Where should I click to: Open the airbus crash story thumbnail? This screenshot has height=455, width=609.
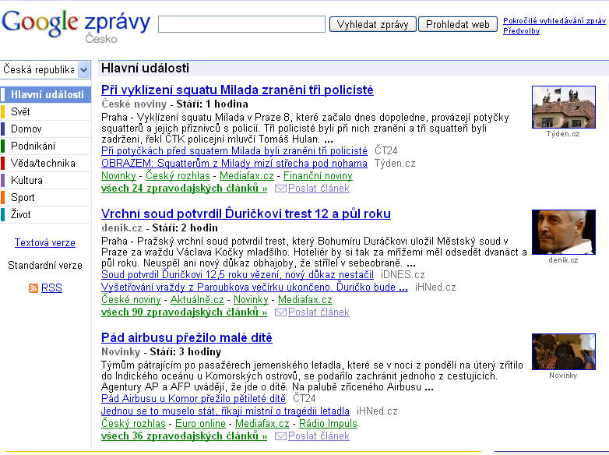[564, 351]
